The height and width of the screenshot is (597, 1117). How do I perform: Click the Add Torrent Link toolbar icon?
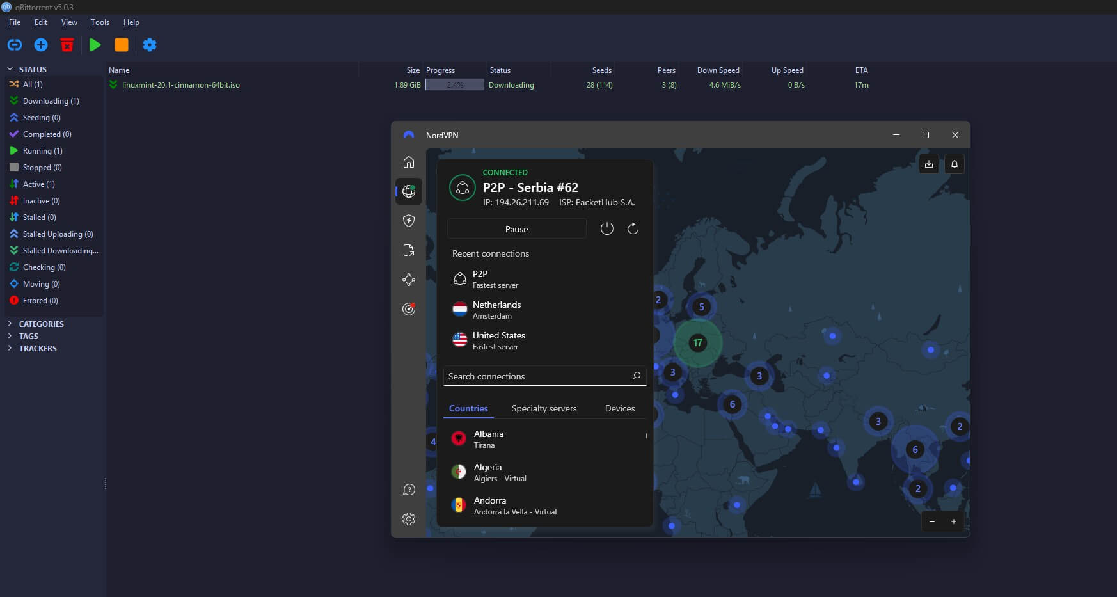(x=15, y=45)
